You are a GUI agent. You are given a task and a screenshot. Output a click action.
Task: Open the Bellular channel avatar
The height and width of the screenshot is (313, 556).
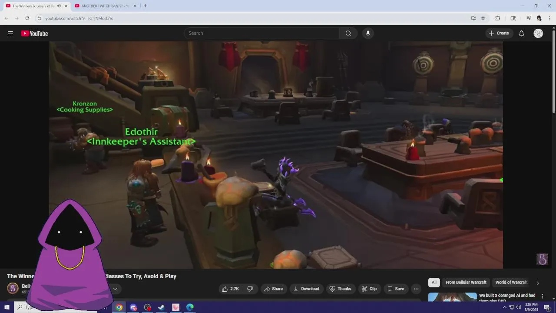pos(13,288)
